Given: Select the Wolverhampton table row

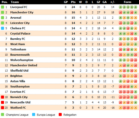Looking at the screenshot, I should (x=69, y=60).
